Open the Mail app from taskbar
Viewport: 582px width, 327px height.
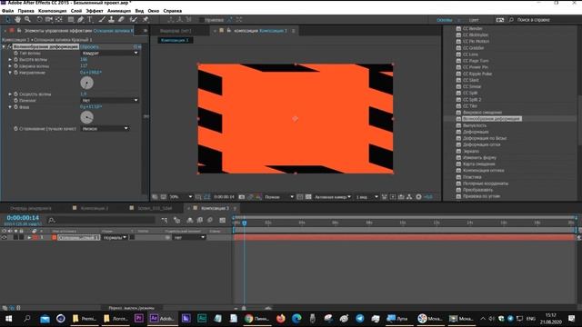[45, 319]
